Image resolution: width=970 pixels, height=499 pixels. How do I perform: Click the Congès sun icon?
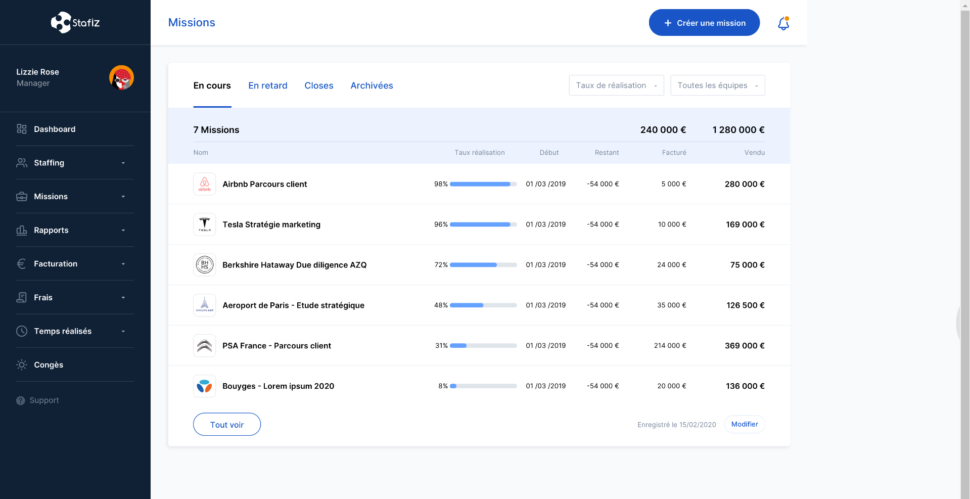pyautogui.click(x=21, y=365)
